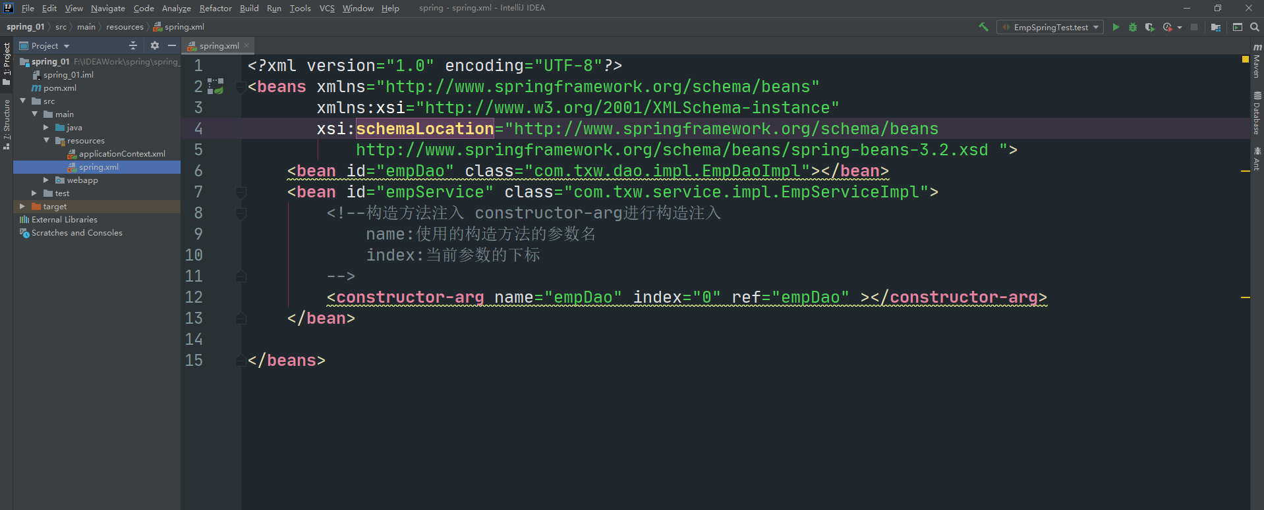Click warning stripe marker for line 12
Viewport: 1264px width, 510px height.
1245,297
